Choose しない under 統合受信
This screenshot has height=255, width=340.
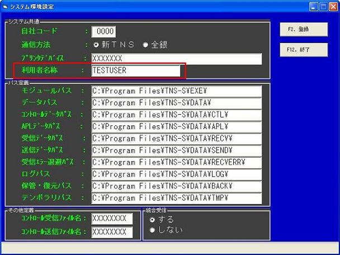click(x=153, y=230)
